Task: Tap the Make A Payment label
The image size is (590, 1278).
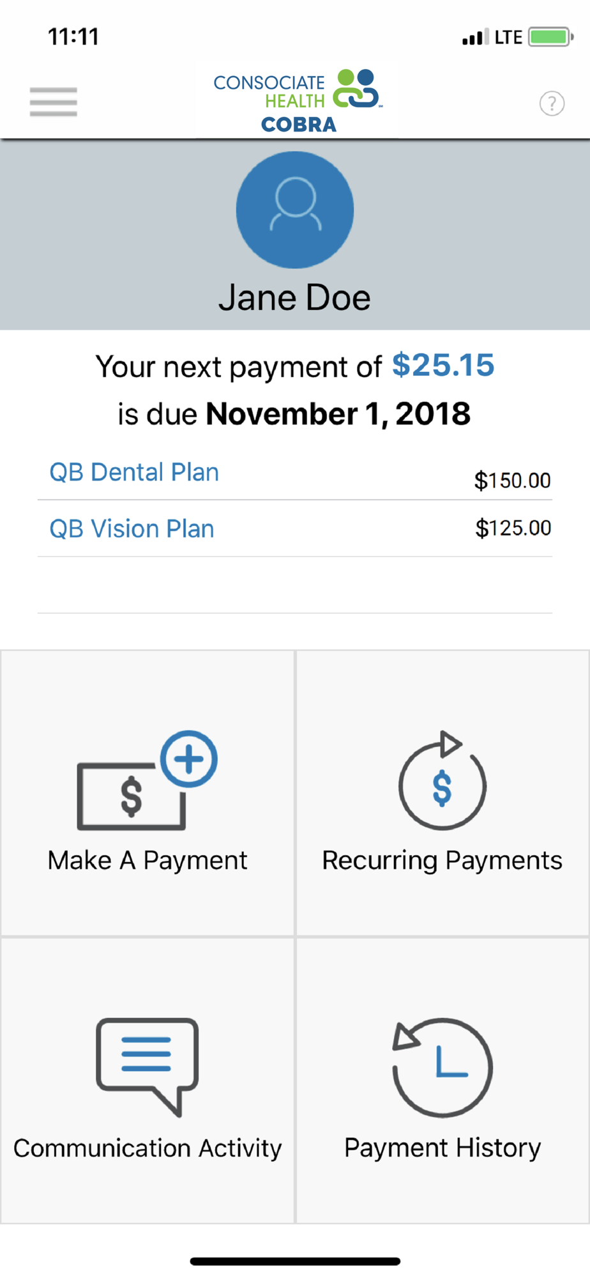Action: [x=147, y=861]
